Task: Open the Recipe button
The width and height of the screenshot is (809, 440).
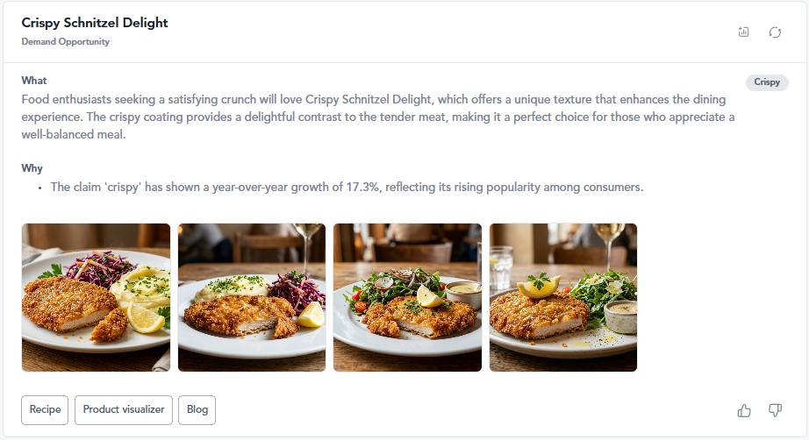Action: coord(45,410)
